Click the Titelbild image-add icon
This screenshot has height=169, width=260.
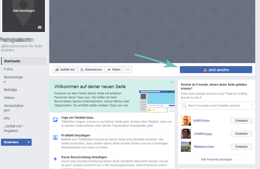point(55,120)
